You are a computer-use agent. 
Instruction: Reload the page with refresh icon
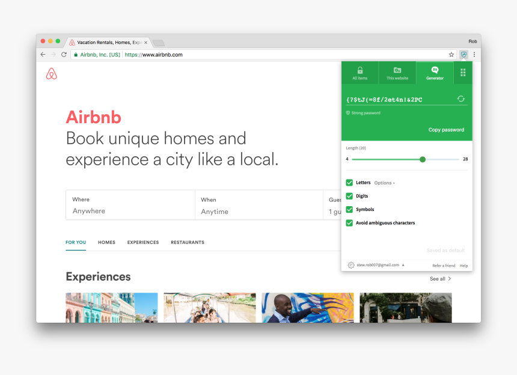click(64, 54)
